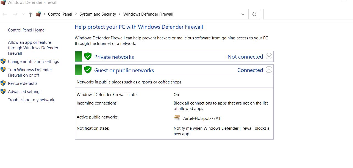
Task: Go up one level with Up arrow
Action: [30, 15]
